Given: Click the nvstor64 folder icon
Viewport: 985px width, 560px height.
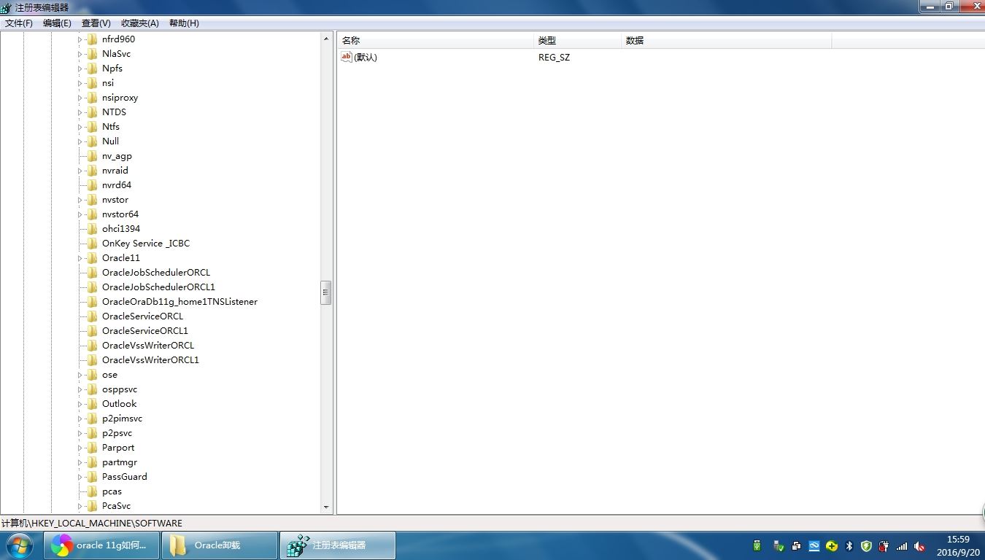Looking at the screenshot, I should point(92,214).
